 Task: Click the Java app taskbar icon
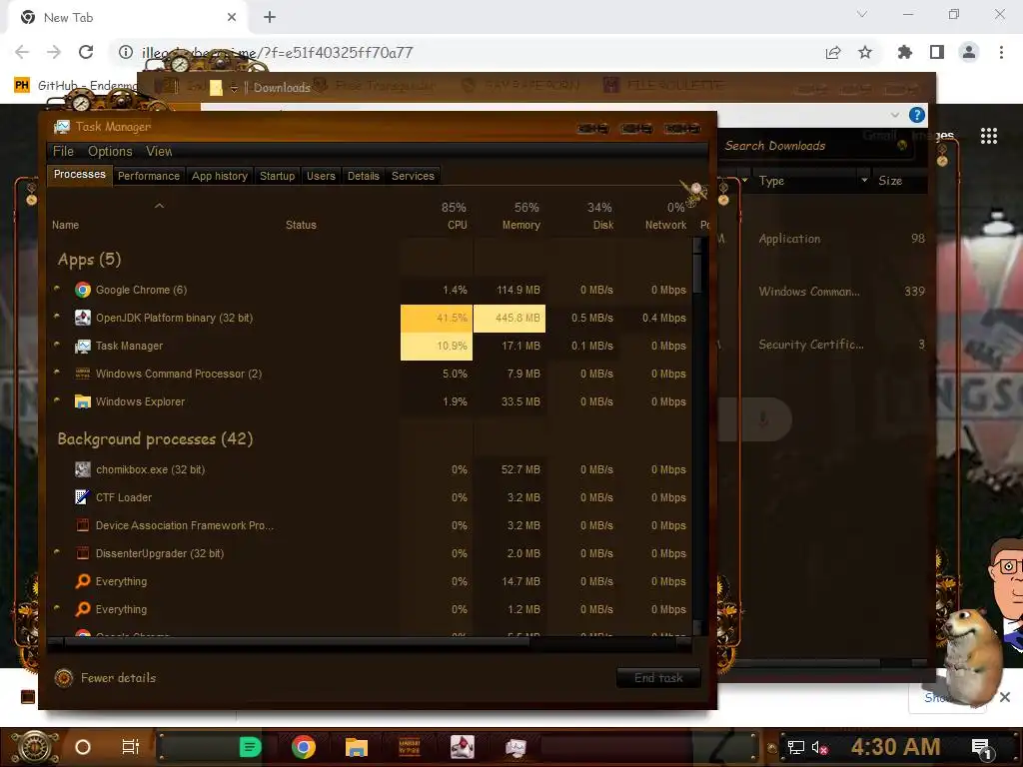(x=462, y=747)
